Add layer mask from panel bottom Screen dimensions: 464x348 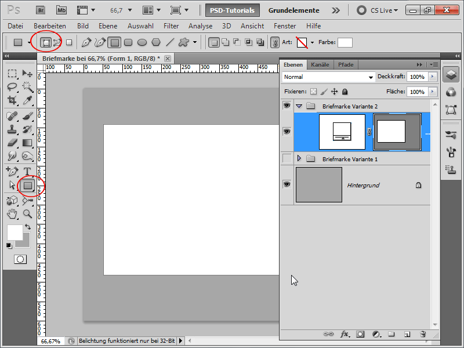coord(360,334)
